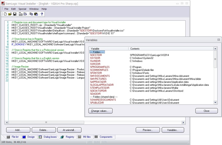The width and height of the screenshot is (222, 145).
Task: Click the Components tab icon
Action: 96,137
